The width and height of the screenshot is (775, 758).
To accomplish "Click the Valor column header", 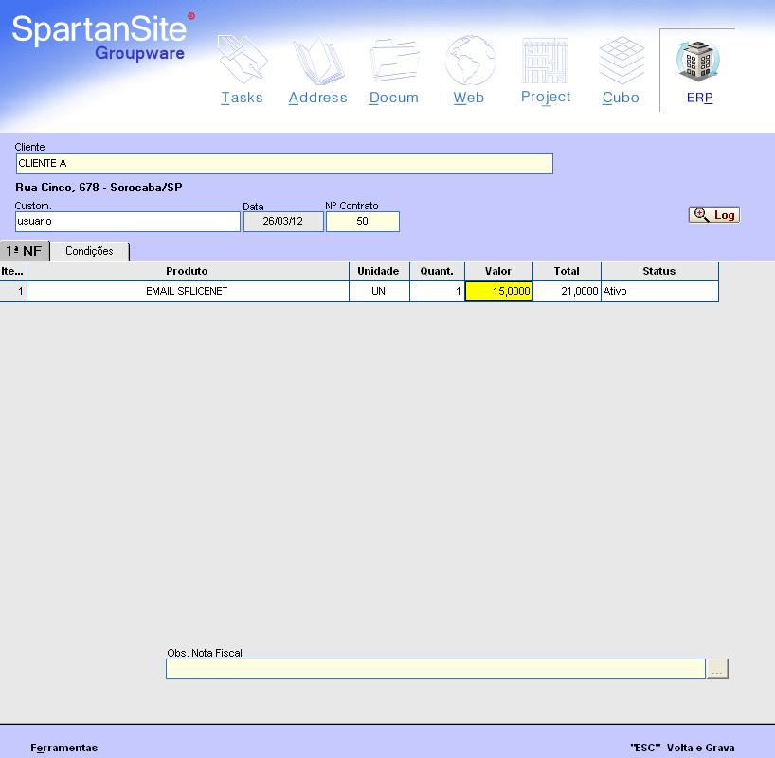I will tap(498, 271).
